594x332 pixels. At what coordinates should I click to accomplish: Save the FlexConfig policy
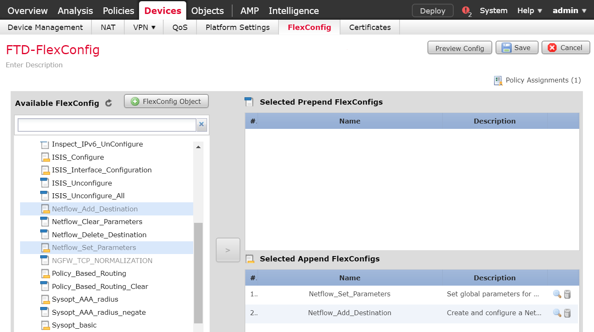point(516,48)
